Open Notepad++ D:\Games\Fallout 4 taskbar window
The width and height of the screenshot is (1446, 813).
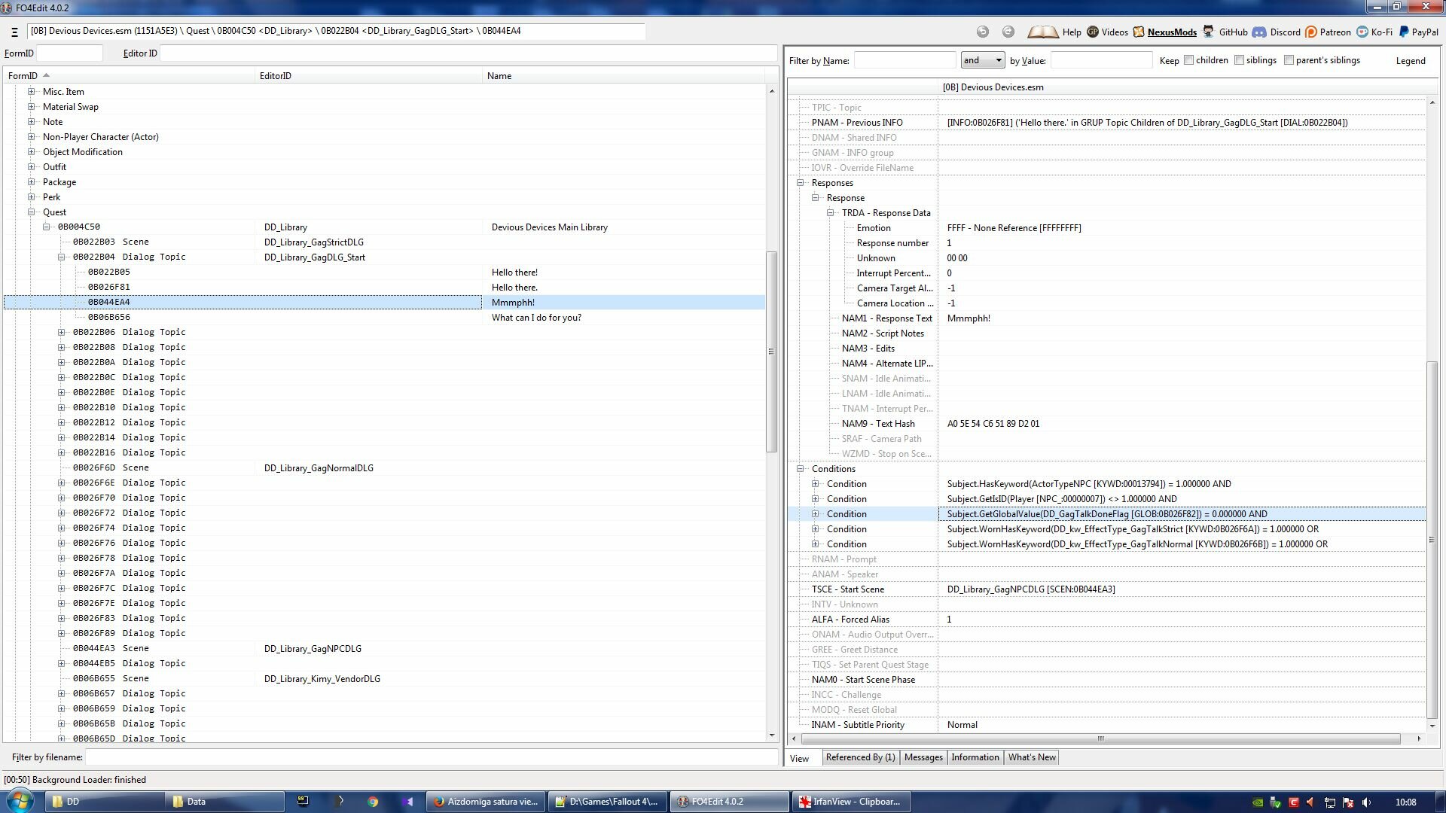607,802
